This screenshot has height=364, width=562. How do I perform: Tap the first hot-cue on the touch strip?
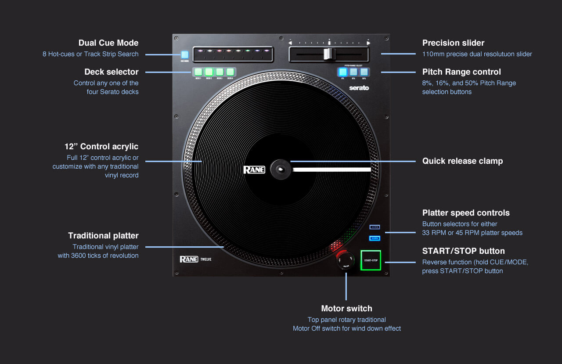[201, 51]
